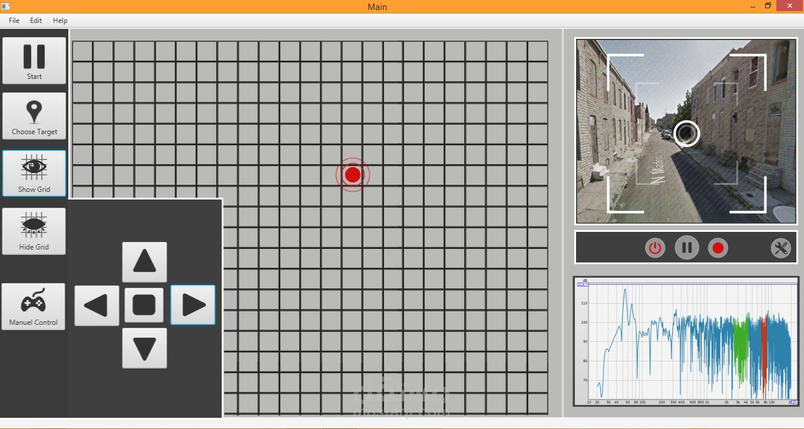
Task: Click Hide Grid closed-eye button
Action: [34, 231]
